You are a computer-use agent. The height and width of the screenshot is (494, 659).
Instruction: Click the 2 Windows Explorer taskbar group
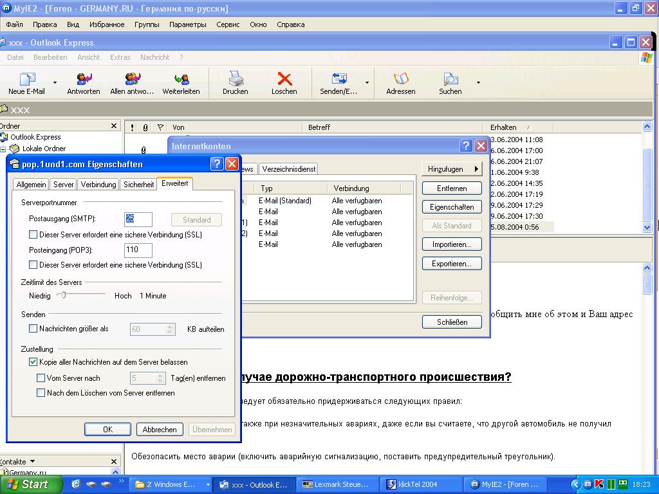point(170,484)
